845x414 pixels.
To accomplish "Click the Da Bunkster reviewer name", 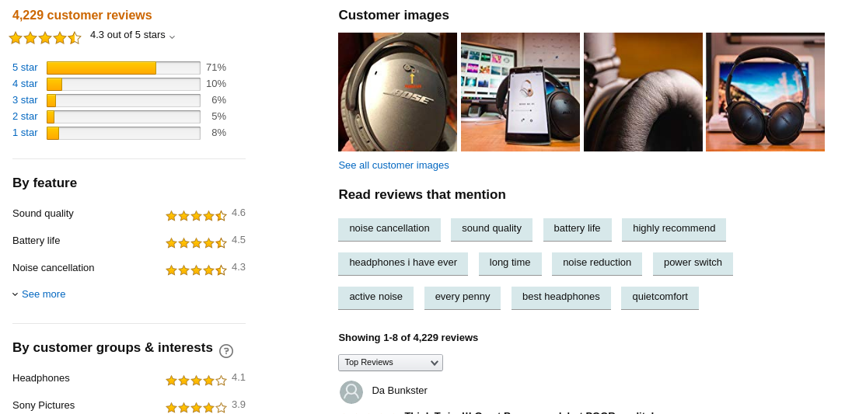I will tap(400, 391).
